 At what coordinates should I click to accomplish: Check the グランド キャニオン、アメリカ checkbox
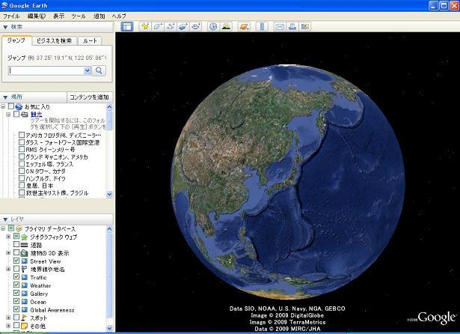[x=22, y=157]
